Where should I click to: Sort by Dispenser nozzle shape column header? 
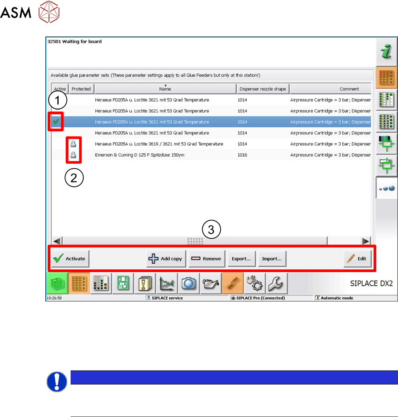263,89
